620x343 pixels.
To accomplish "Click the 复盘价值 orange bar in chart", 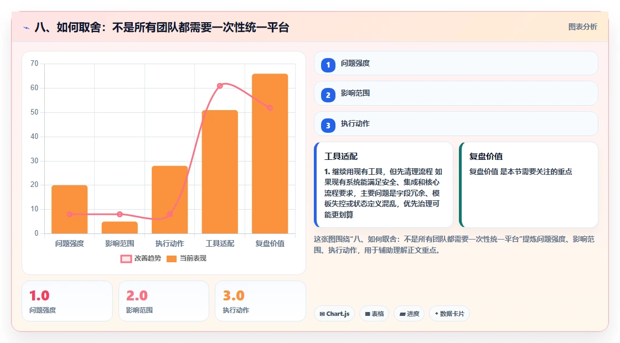I will pos(270,154).
